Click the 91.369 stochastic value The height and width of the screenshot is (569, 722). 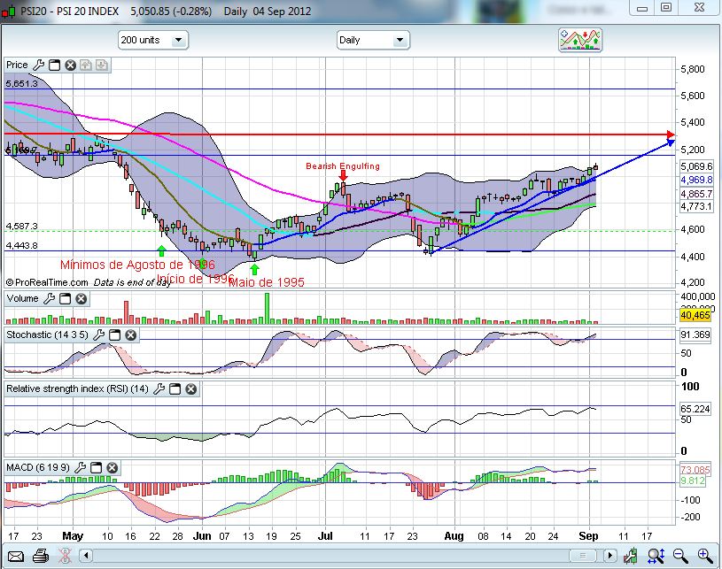[695, 334]
